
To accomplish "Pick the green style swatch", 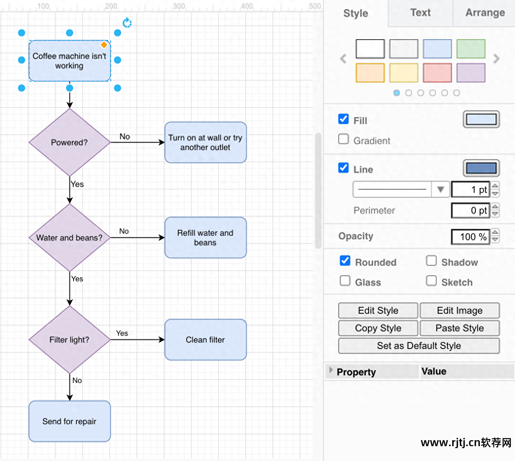I will point(471,49).
